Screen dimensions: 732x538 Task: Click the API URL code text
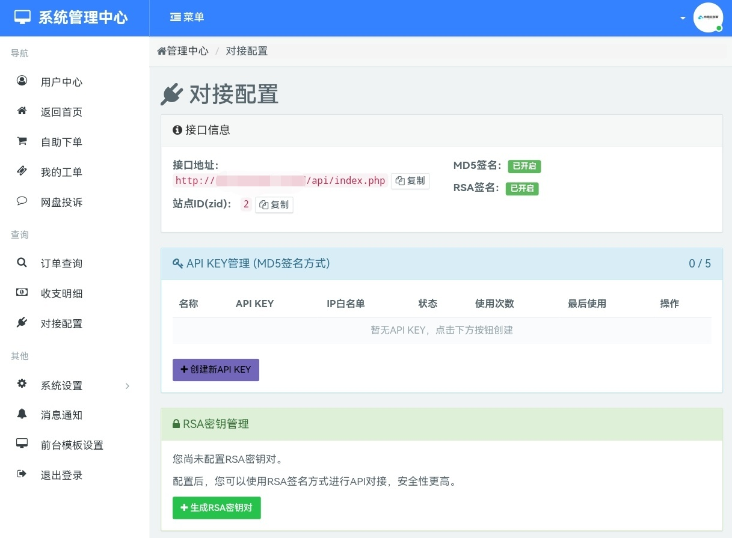click(280, 181)
